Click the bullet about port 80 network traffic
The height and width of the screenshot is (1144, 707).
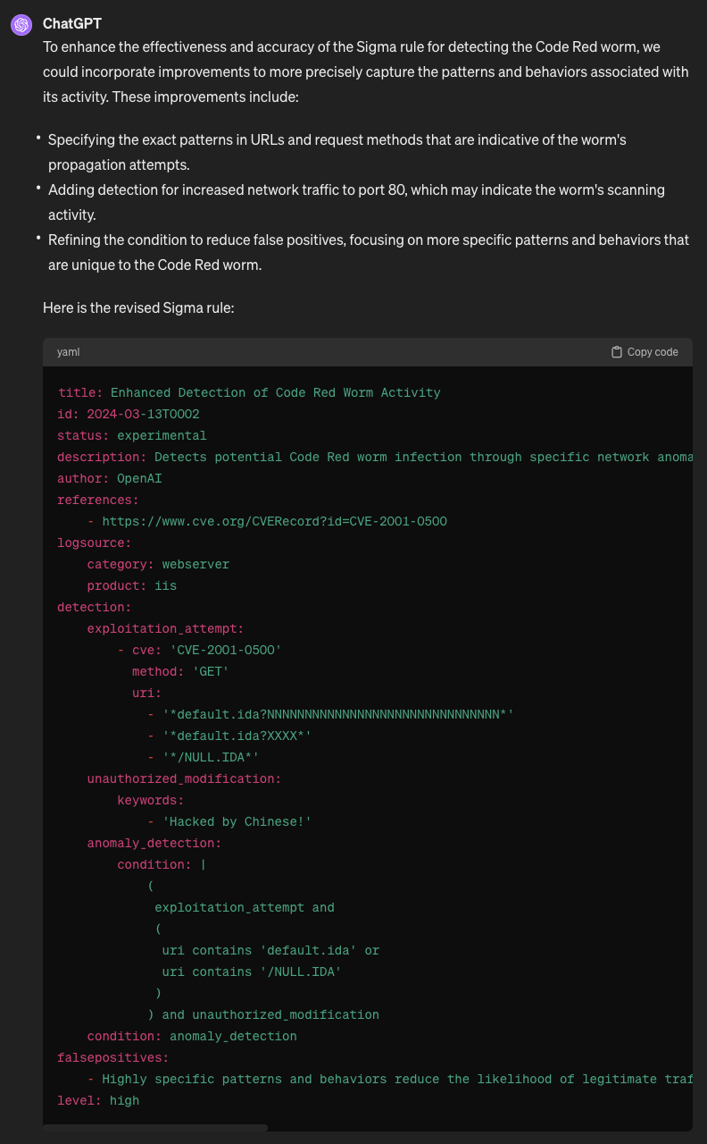[x=356, y=202]
